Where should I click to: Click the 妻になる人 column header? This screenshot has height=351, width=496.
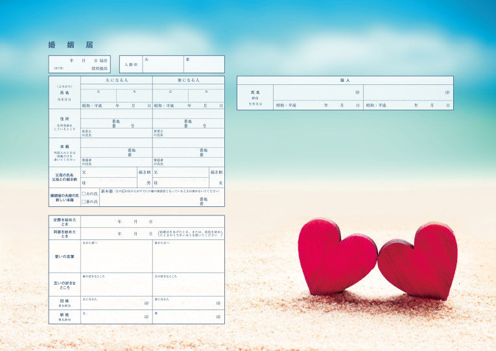189,80
